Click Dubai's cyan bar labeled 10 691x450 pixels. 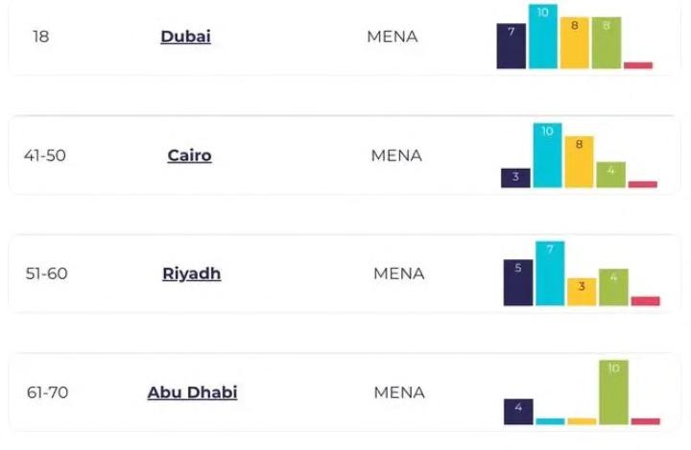pyautogui.click(x=542, y=36)
